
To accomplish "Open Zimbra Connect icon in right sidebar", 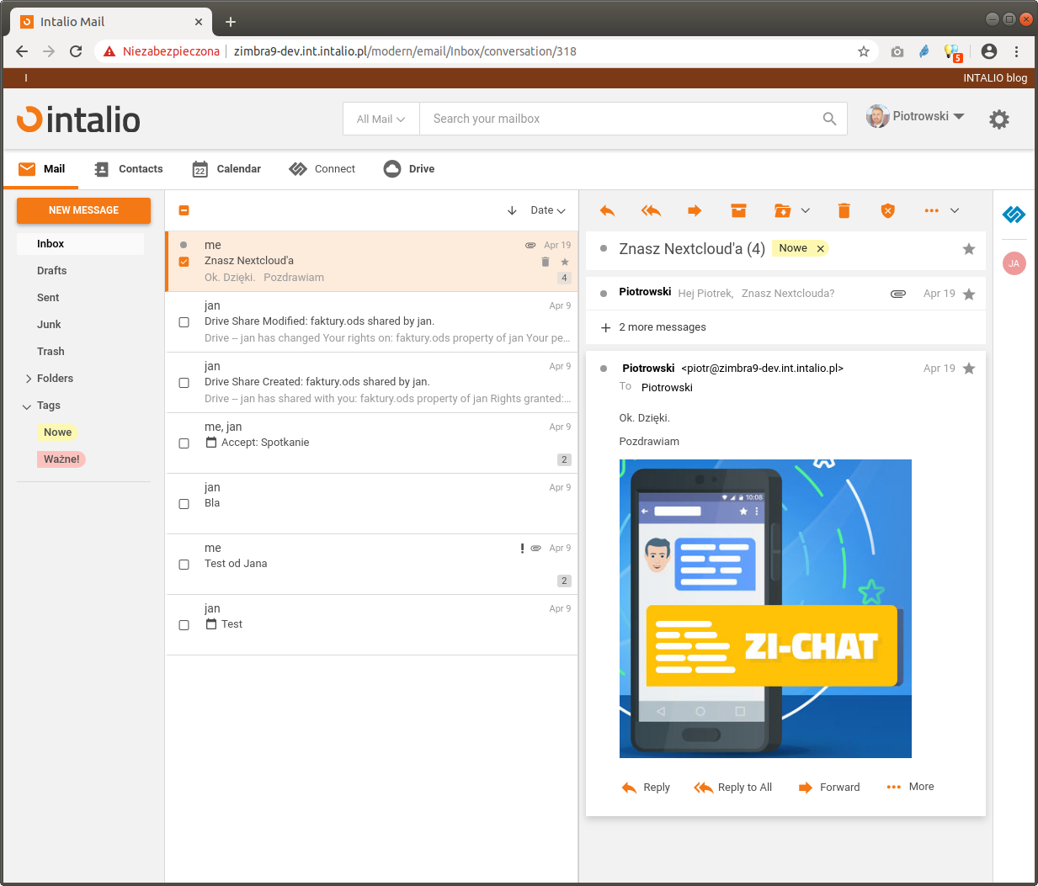I will (x=1014, y=215).
